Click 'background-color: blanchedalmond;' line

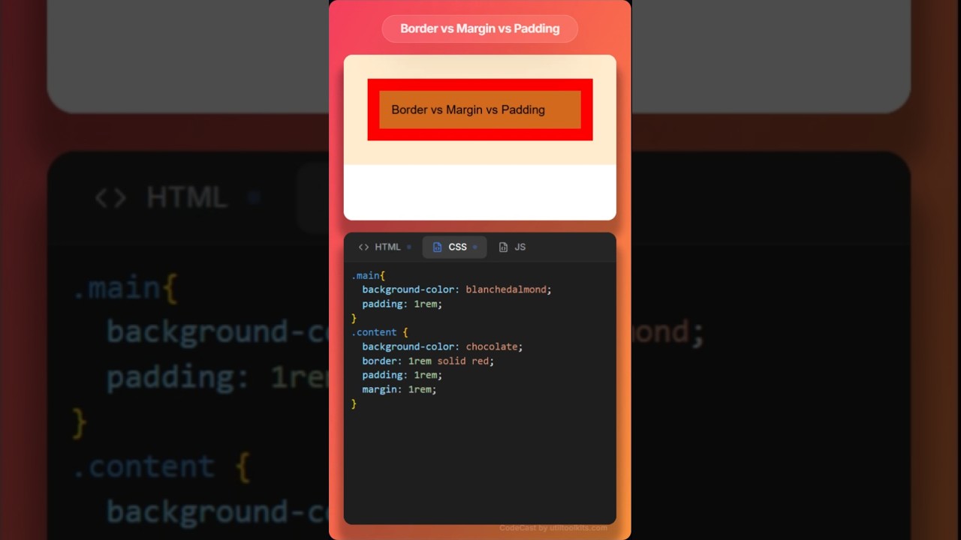click(456, 289)
